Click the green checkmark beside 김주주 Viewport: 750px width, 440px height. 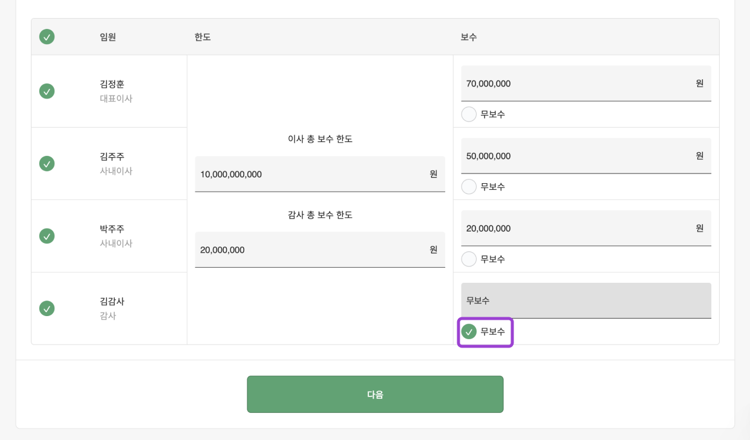(47, 163)
